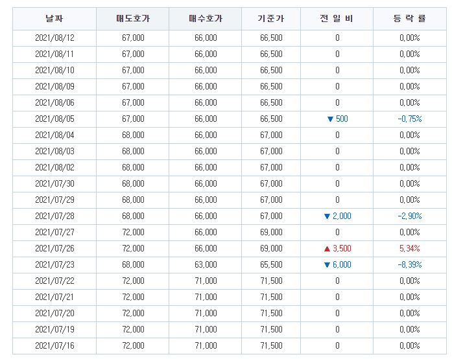The width and height of the screenshot is (452, 359).
Task: Click the red 3,500 change value
Action: pos(342,248)
